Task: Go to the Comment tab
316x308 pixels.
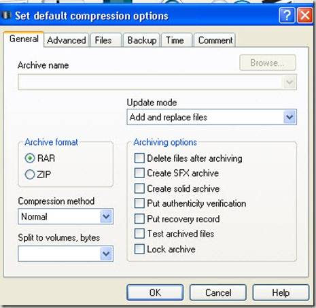Action: coord(215,40)
